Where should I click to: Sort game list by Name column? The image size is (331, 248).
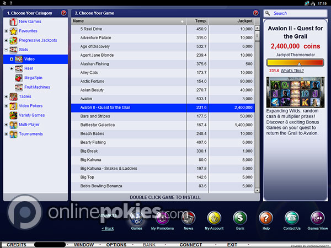click(129, 21)
